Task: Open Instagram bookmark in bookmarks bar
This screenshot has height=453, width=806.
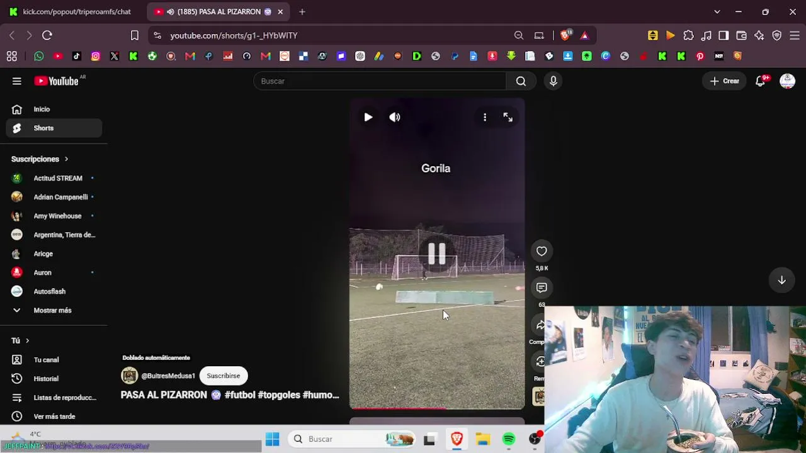Action: pyautogui.click(x=96, y=56)
